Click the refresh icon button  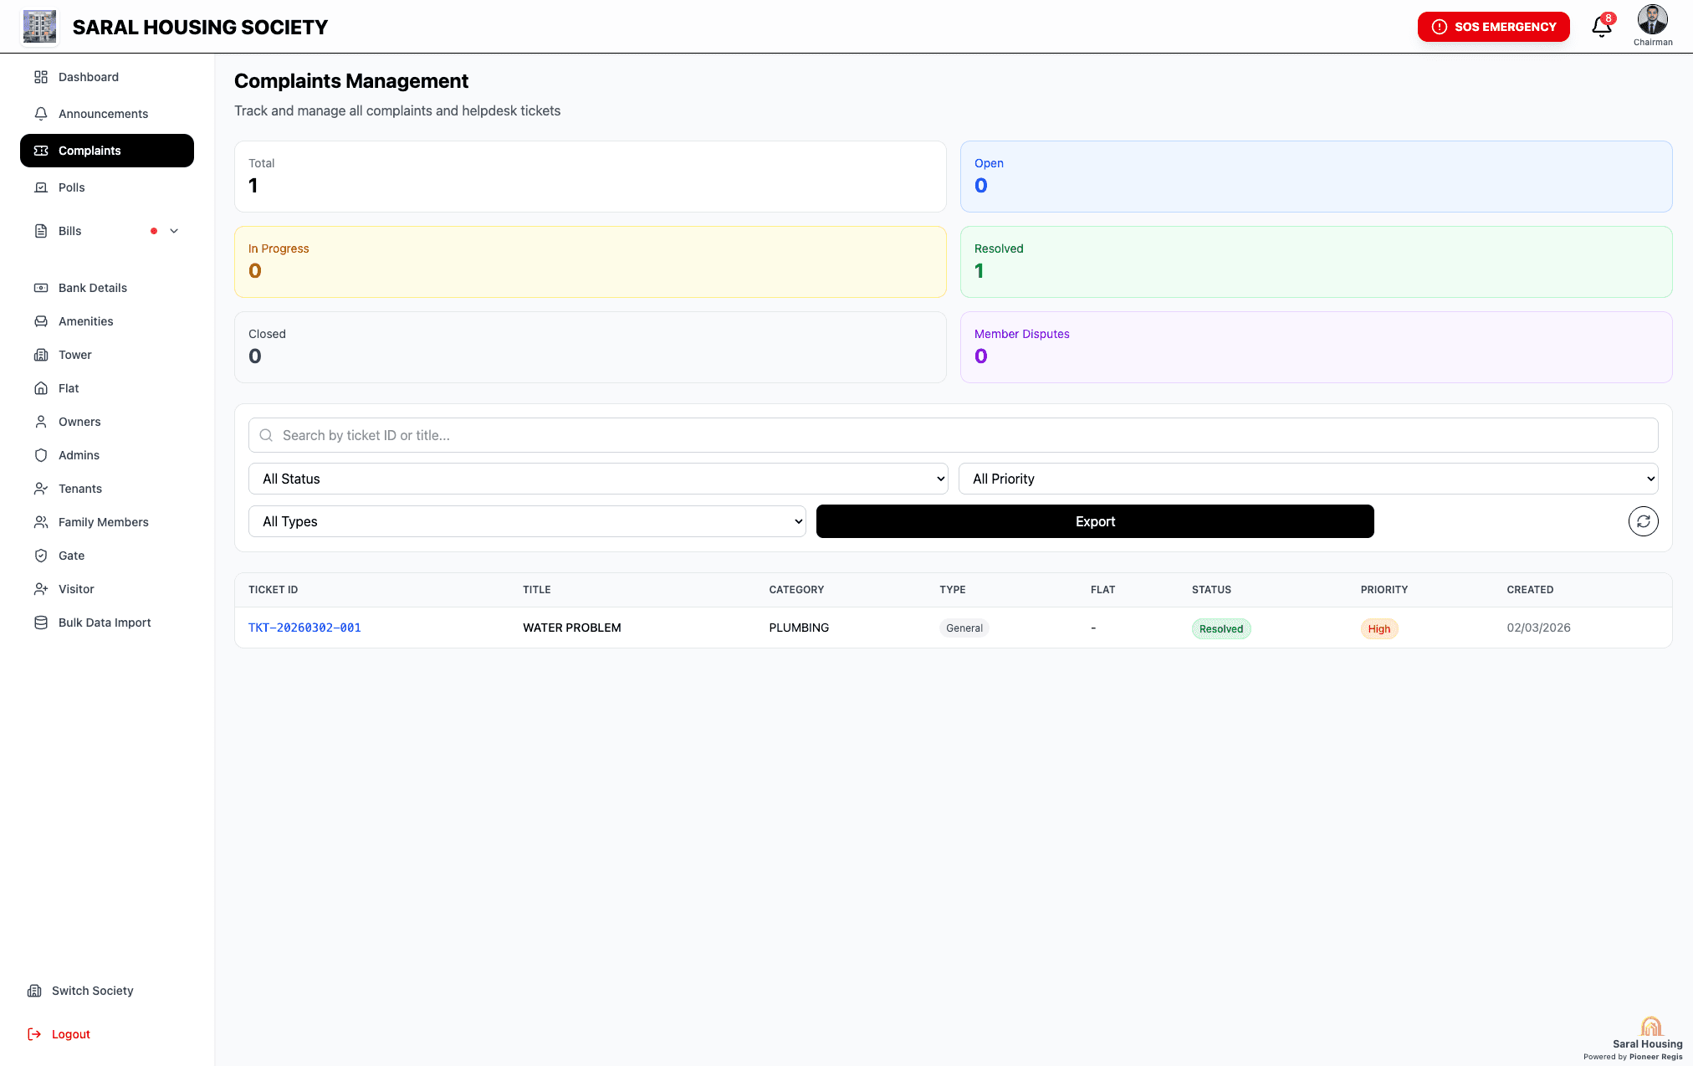1643,521
